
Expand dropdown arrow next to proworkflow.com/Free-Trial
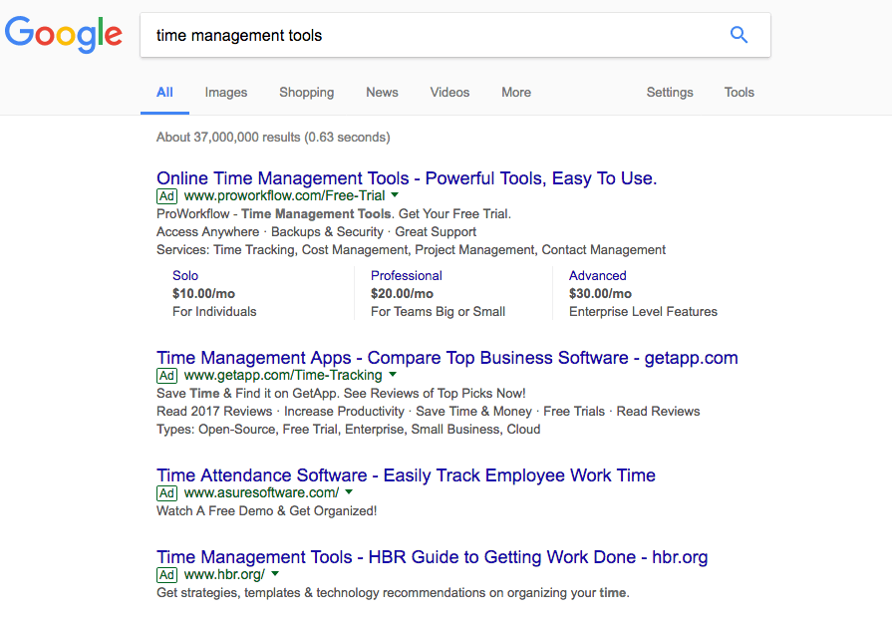[395, 195]
